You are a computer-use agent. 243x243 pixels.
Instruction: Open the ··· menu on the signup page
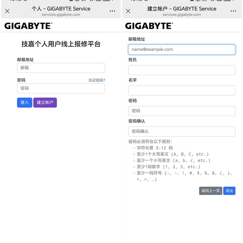pos(234,11)
